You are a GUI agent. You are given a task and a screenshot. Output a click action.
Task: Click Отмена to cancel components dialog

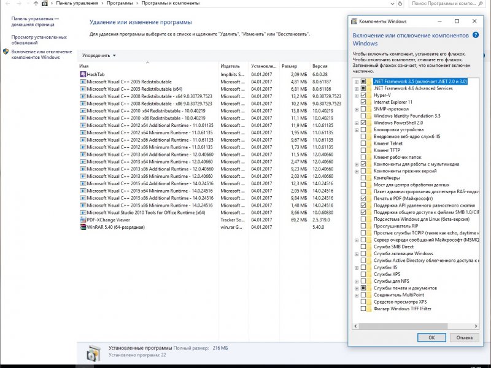click(465, 337)
